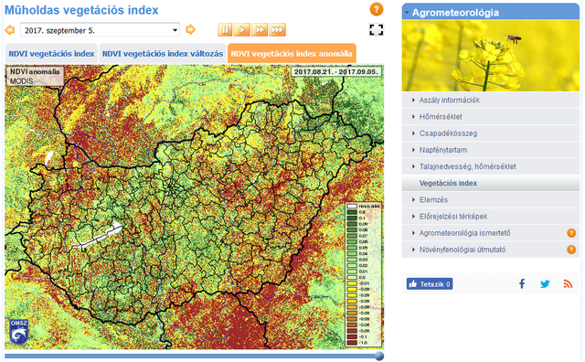Click the orange previous date arrow
Screen dimensions: 585x362
10,30
